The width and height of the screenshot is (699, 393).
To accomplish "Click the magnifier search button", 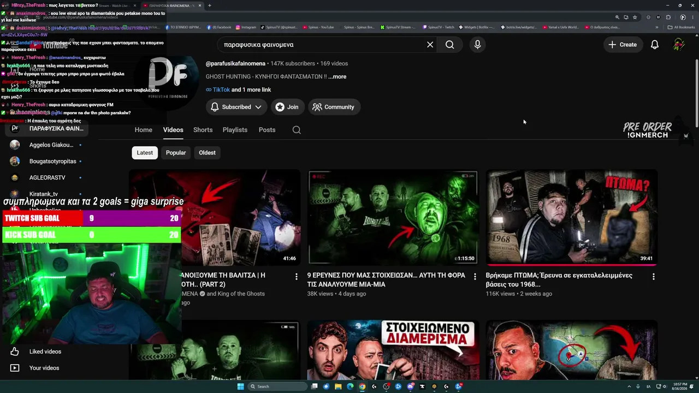I will click(x=449, y=45).
